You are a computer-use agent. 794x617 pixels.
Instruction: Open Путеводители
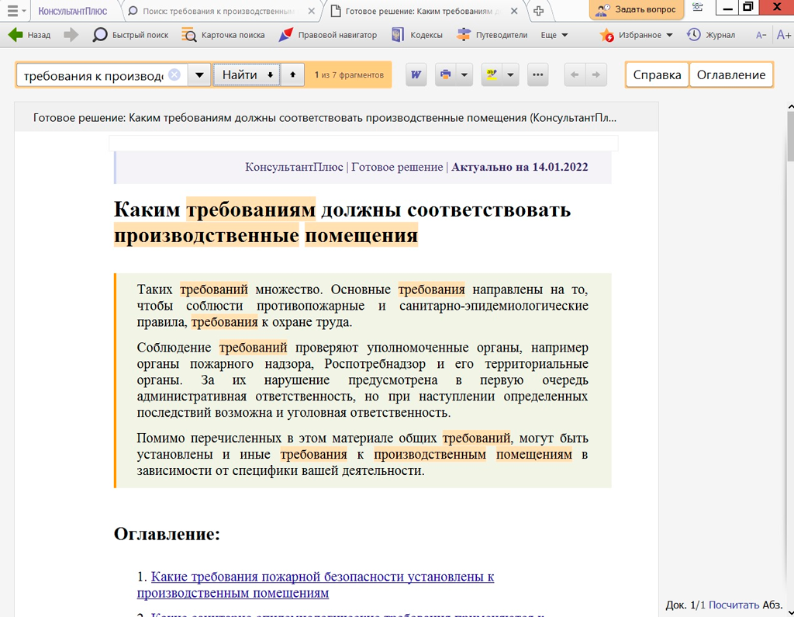492,34
